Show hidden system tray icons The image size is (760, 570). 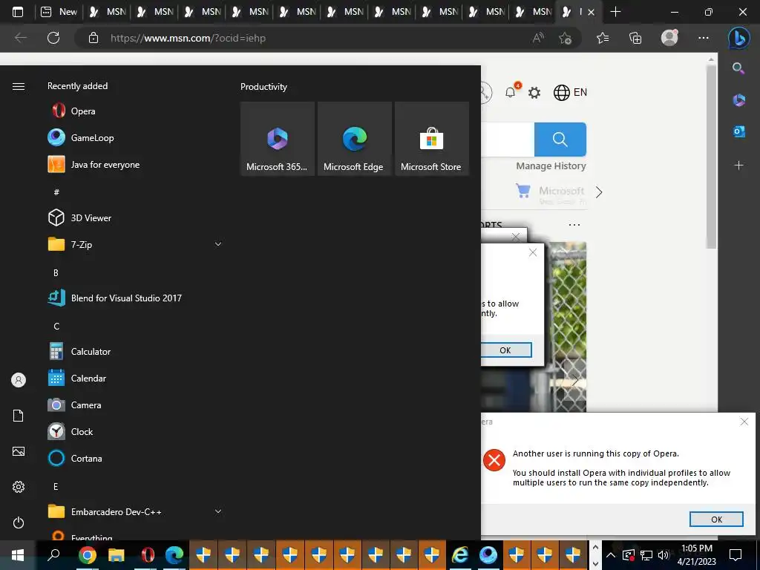(x=611, y=555)
